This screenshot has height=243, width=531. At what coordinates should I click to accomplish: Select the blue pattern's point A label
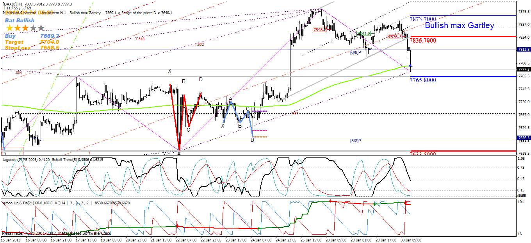pyautogui.click(x=231, y=99)
